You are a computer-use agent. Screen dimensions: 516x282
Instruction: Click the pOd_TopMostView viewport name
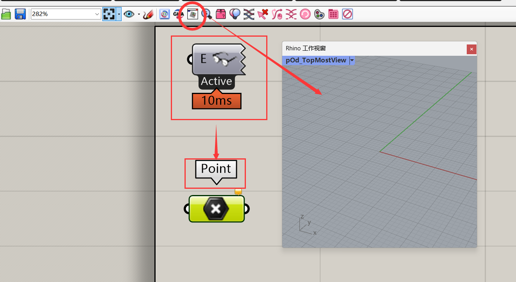point(316,60)
